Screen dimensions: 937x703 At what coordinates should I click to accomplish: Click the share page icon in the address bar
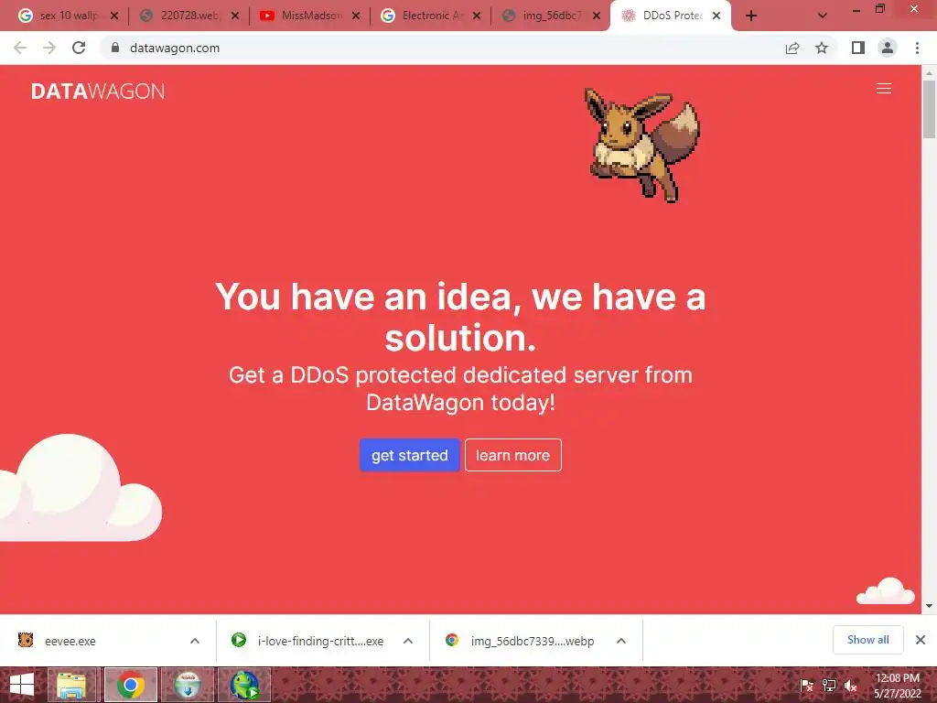[792, 48]
